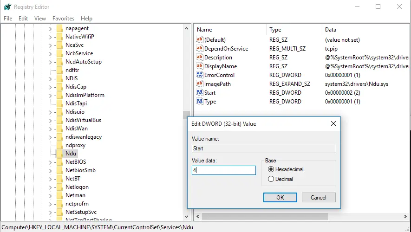Click tree pane scroll up arrow
Screen dimensions: 411x232
(x=186, y=28)
